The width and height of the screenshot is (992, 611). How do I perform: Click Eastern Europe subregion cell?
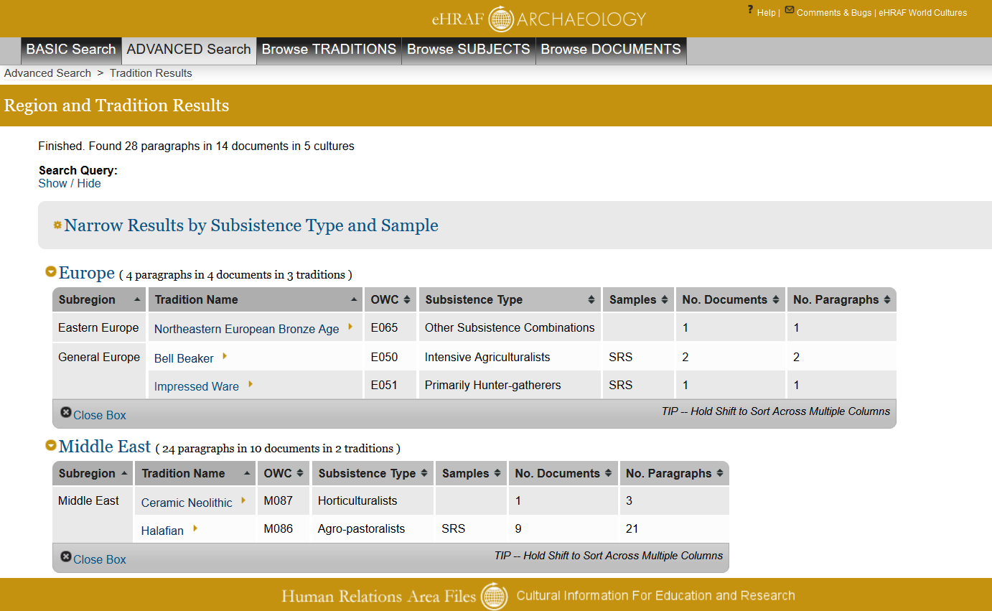point(98,327)
